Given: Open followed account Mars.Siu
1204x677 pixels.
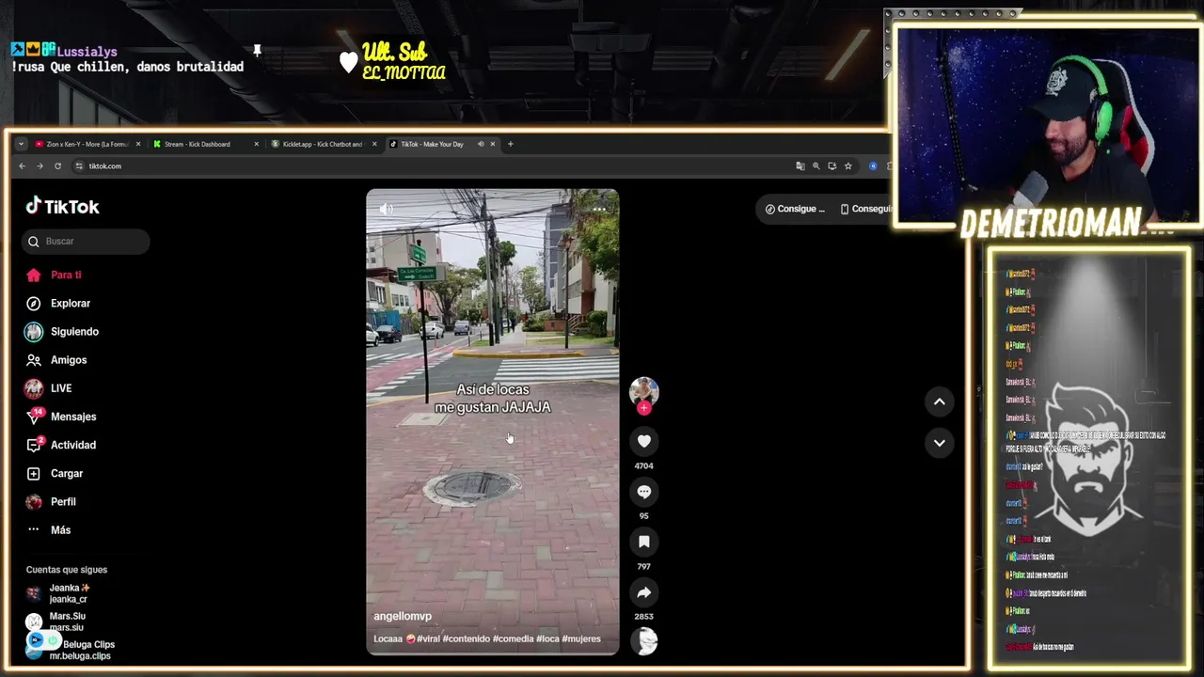Looking at the screenshot, I should coord(56,622).
